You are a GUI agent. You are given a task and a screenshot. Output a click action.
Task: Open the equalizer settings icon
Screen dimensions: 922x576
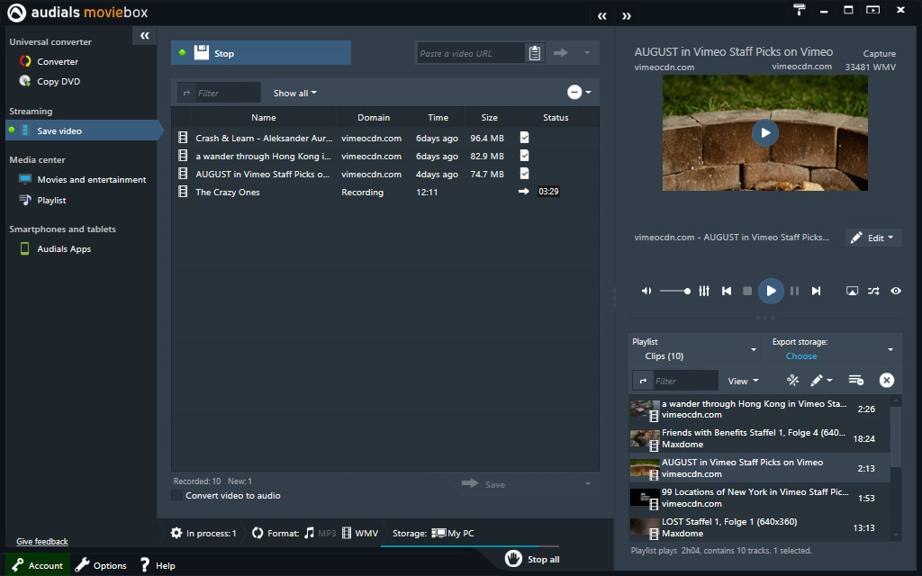point(704,291)
